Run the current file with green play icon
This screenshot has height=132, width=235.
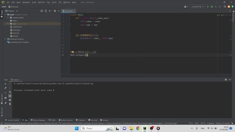(x=208, y=7)
